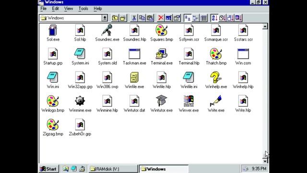Click the Cut scissors icon
The image size is (307, 173).
tap(134, 18)
